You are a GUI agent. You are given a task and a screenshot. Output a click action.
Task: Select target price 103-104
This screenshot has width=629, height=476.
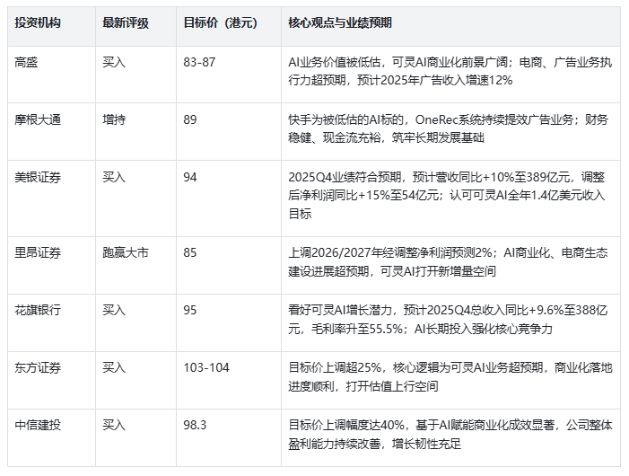coord(206,367)
